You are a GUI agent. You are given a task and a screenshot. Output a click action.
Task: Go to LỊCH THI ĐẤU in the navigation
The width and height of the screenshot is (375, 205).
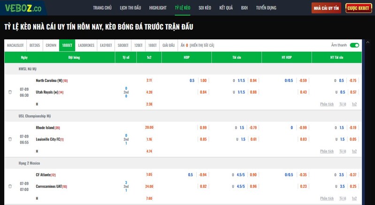tap(130, 8)
